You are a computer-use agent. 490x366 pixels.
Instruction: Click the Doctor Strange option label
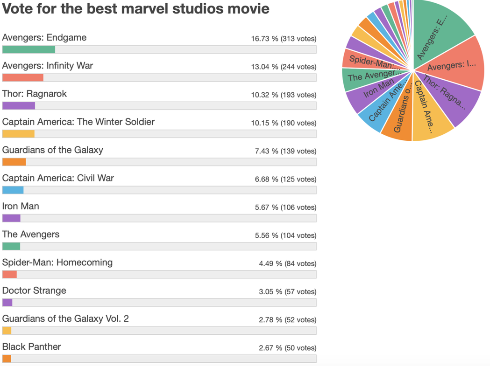[x=34, y=290]
